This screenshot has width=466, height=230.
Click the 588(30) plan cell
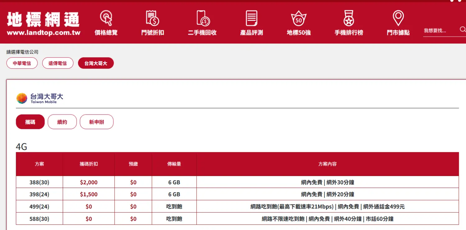pos(39,219)
